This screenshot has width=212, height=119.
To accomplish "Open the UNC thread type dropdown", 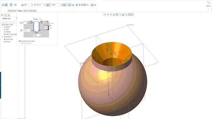I will click(x=32, y=5).
